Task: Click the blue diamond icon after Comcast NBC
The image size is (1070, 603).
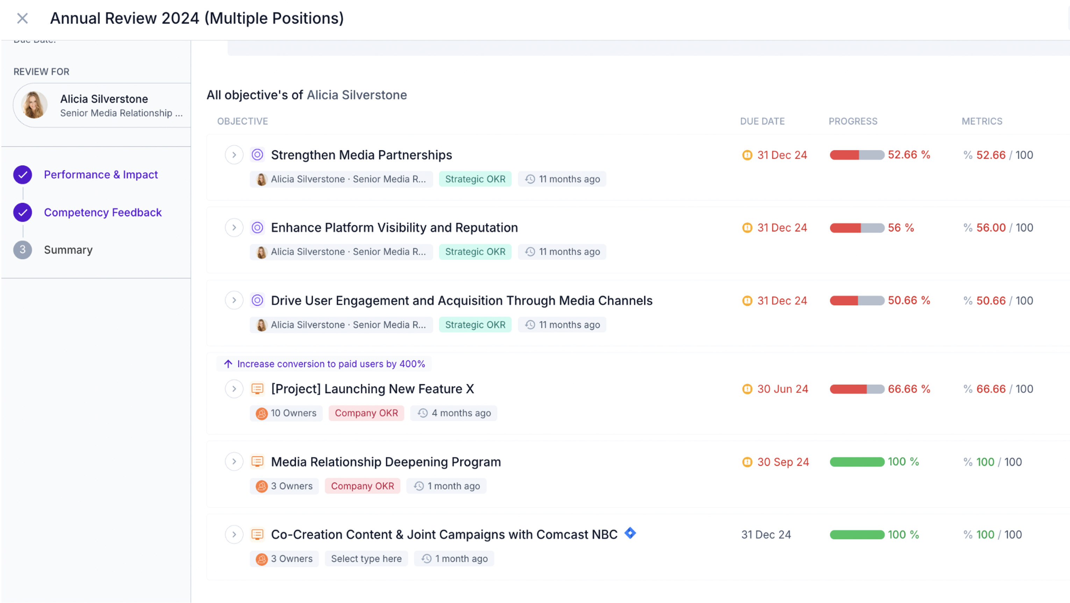Action: (x=630, y=533)
